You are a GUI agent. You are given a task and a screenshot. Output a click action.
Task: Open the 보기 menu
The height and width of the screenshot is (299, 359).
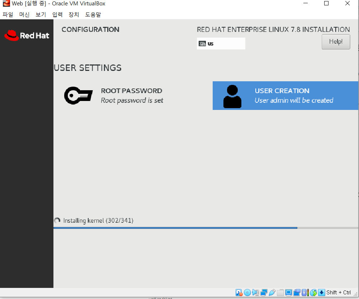pyautogui.click(x=41, y=15)
